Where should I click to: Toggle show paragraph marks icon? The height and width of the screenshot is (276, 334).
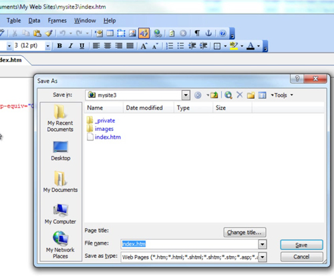pos(197,33)
